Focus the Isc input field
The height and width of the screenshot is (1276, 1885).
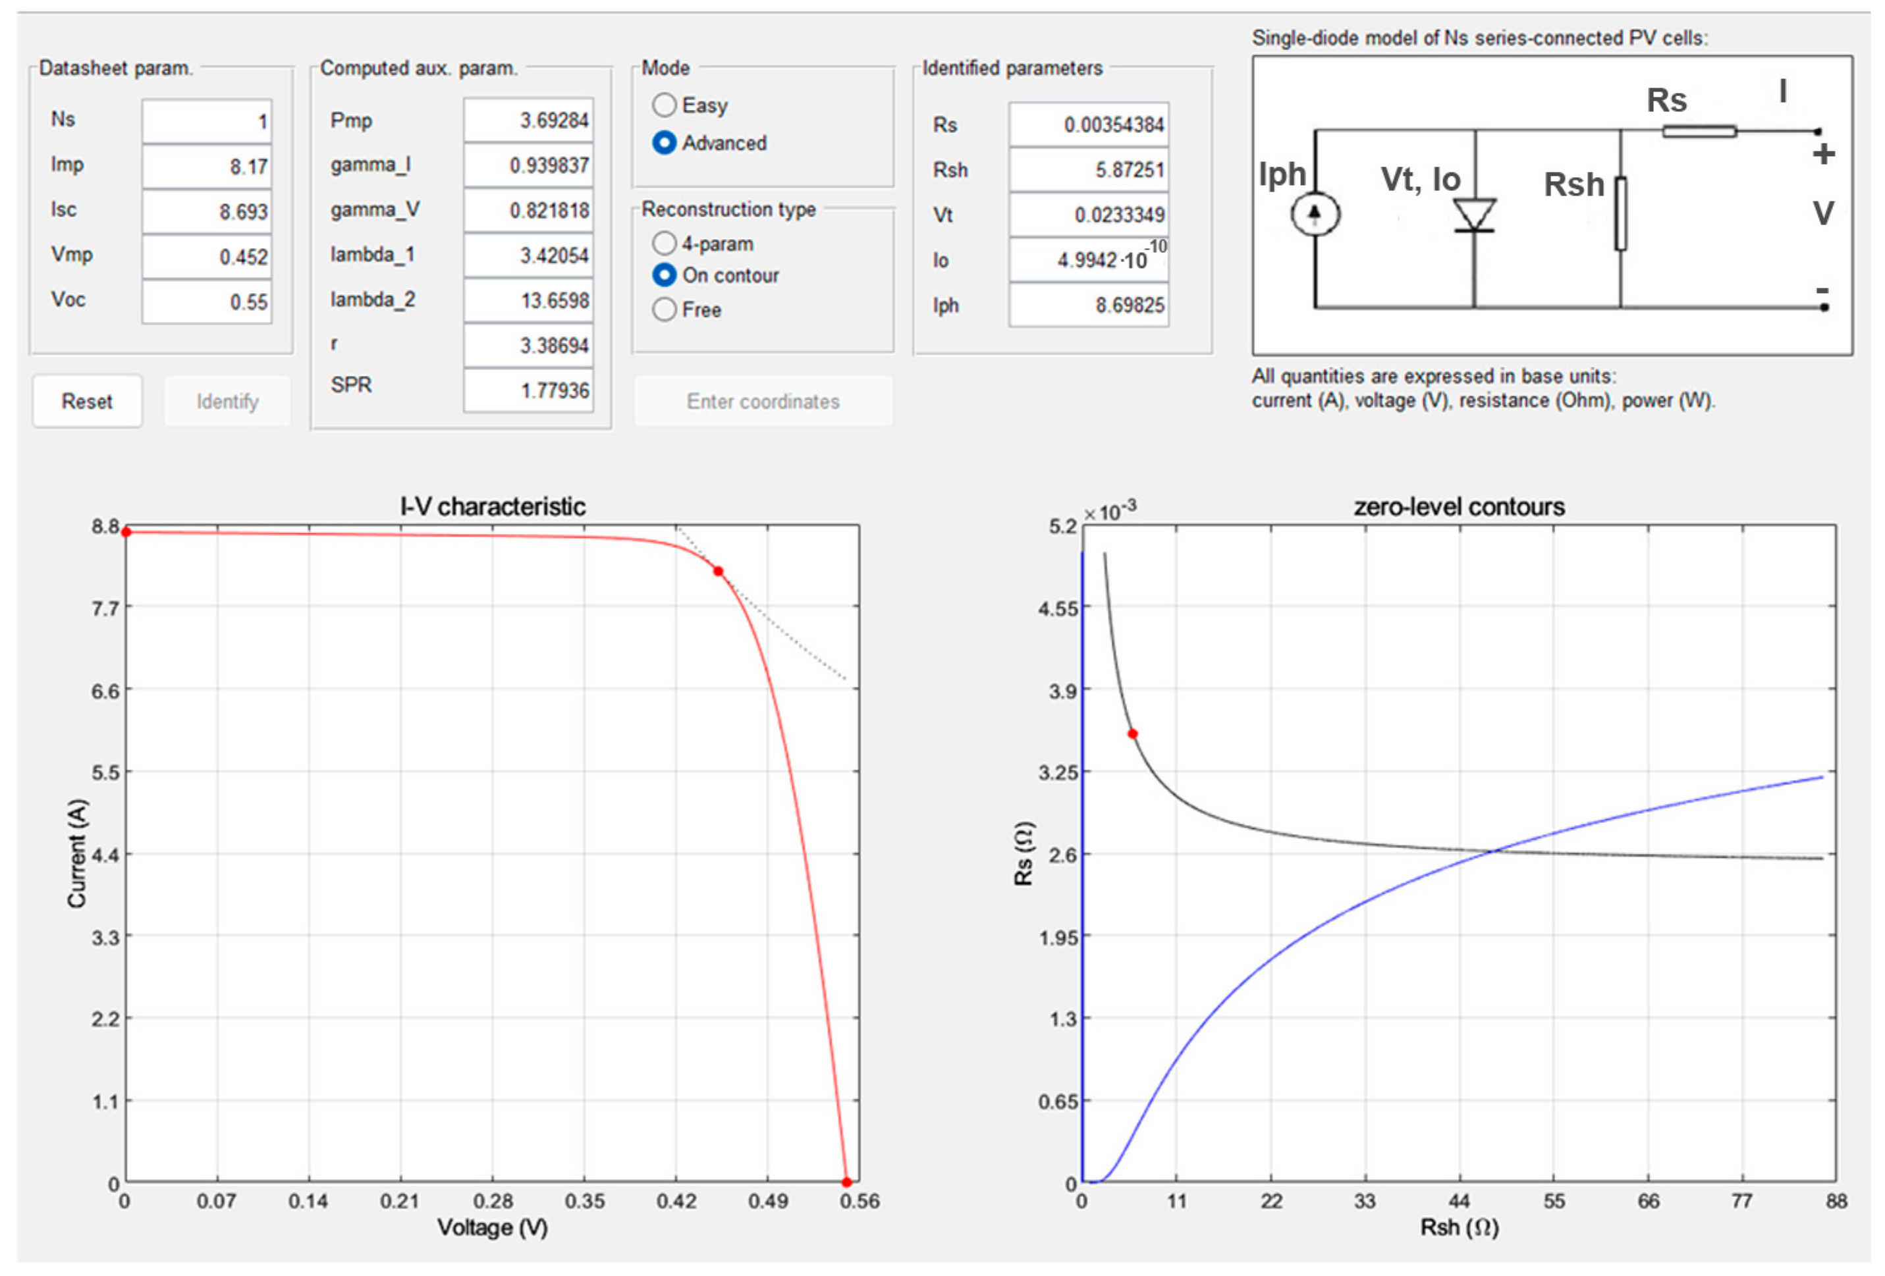tap(207, 211)
